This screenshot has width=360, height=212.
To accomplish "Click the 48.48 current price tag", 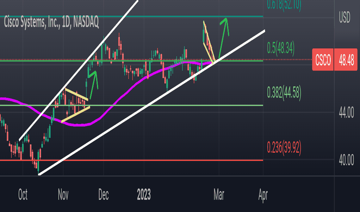I will [x=346, y=60].
